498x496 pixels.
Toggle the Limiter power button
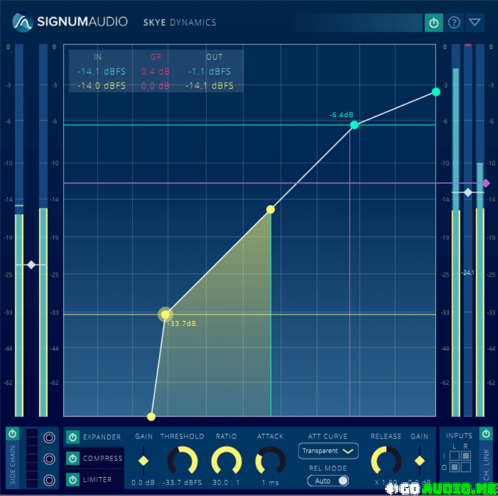pyautogui.click(x=73, y=480)
